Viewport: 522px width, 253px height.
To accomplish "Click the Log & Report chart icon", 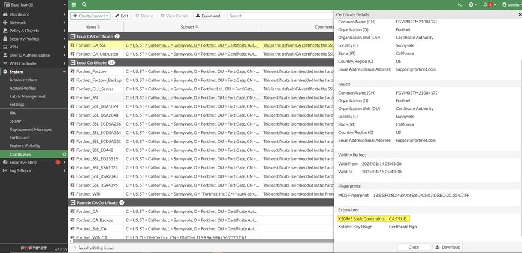I will pos(5,170).
